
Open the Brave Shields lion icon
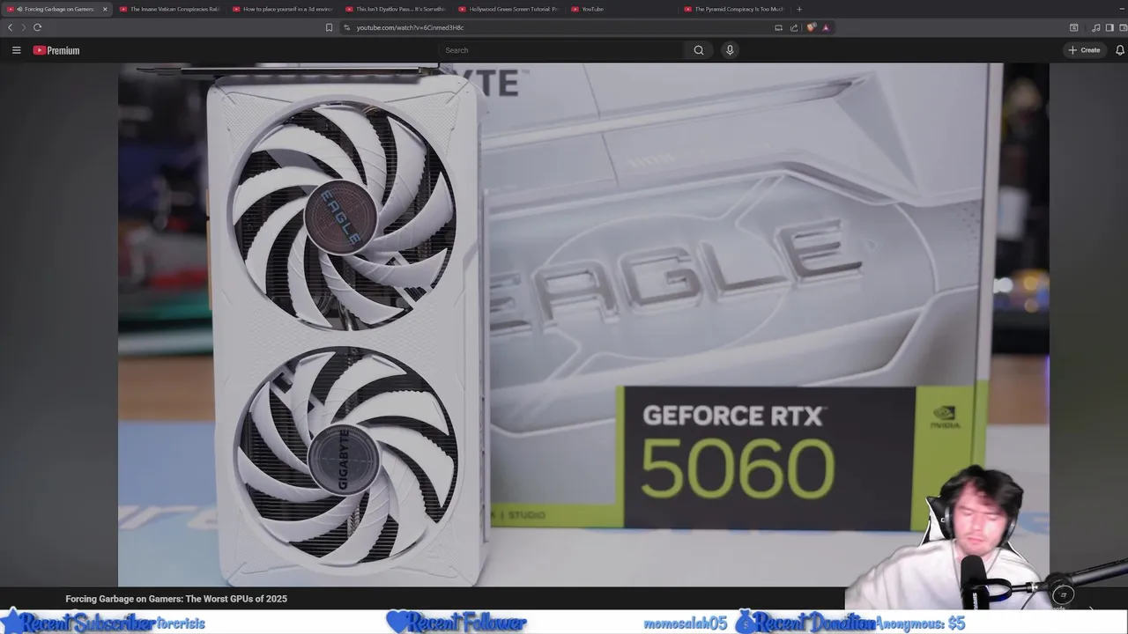click(x=811, y=27)
